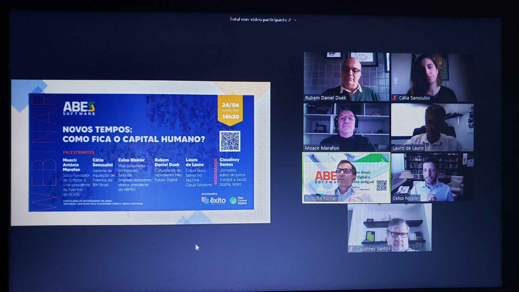Click the QR code in Rodolfo Fücher's background
Screen dimensions: 519x292
[381, 185]
